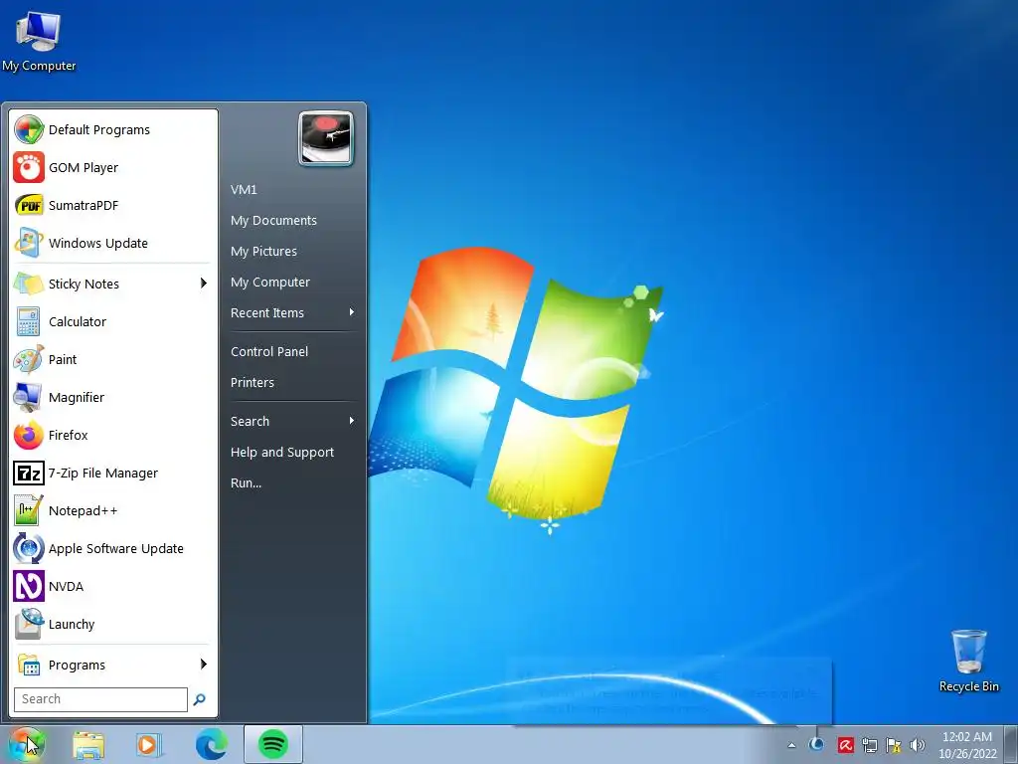This screenshot has width=1018, height=764.
Task: Open My Documents from Start menu
Action: [273, 220]
